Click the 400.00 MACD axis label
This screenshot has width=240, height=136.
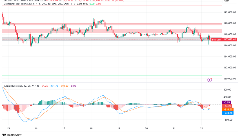point(227,97)
